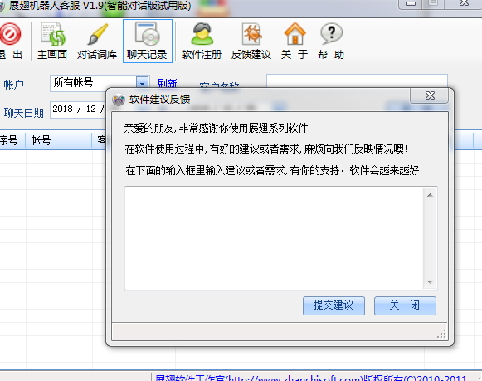Expand the account (所有帐号) dropdown arrow

pyautogui.click(x=142, y=83)
